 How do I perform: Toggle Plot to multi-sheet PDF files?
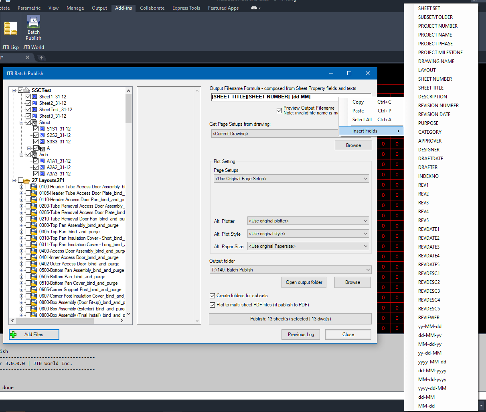pos(213,305)
